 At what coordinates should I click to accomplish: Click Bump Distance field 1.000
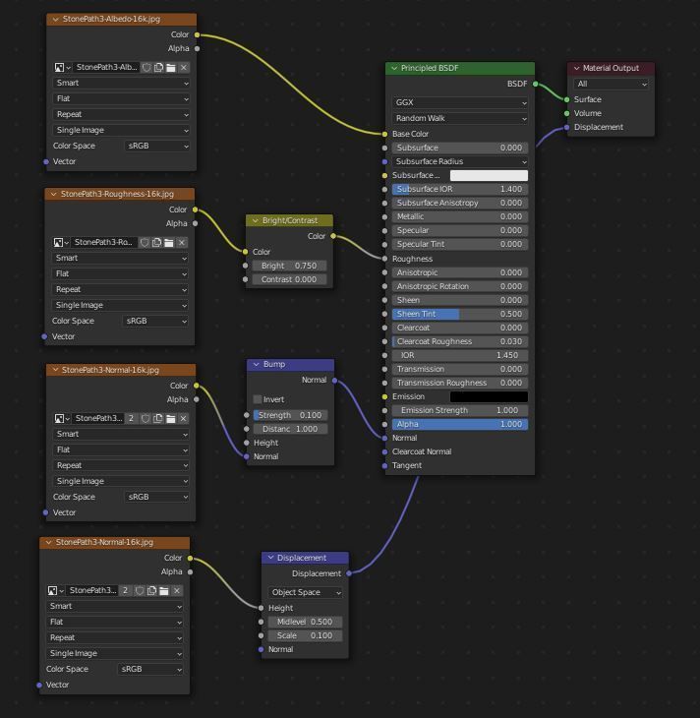[290, 429]
